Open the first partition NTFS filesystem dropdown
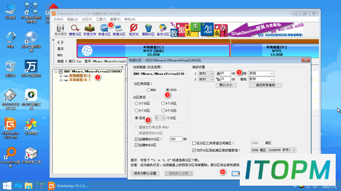Image resolution: width=341 pixels, height=191 pixels. [x=206, y=74]
